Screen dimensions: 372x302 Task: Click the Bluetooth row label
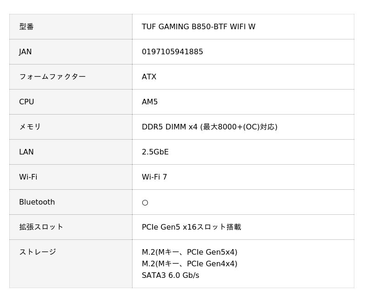(37, 202)
